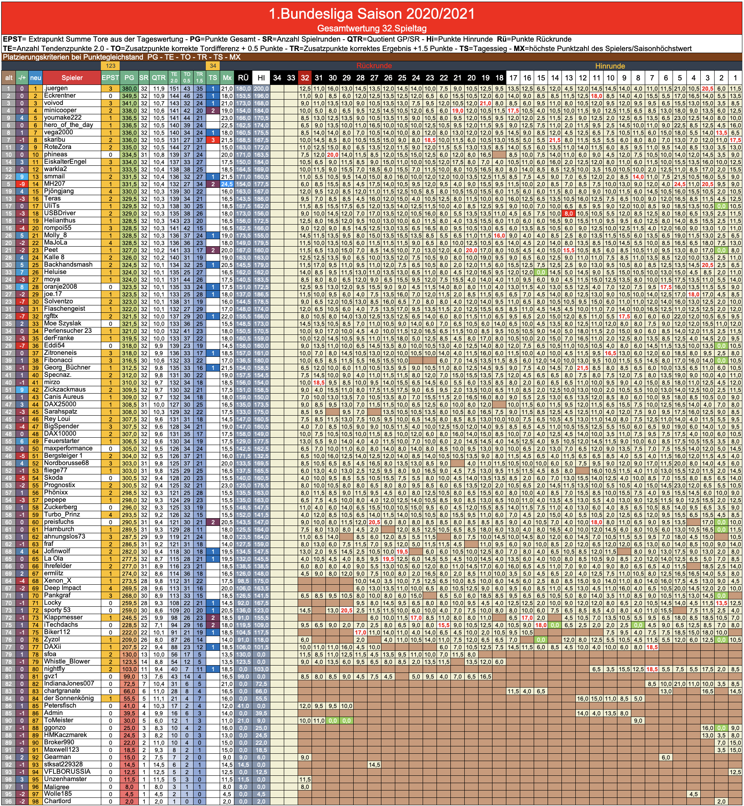The height and width of the screenshot is (806, 744).
Task: Select the 'TS' column header
Action: coord(213,78)
